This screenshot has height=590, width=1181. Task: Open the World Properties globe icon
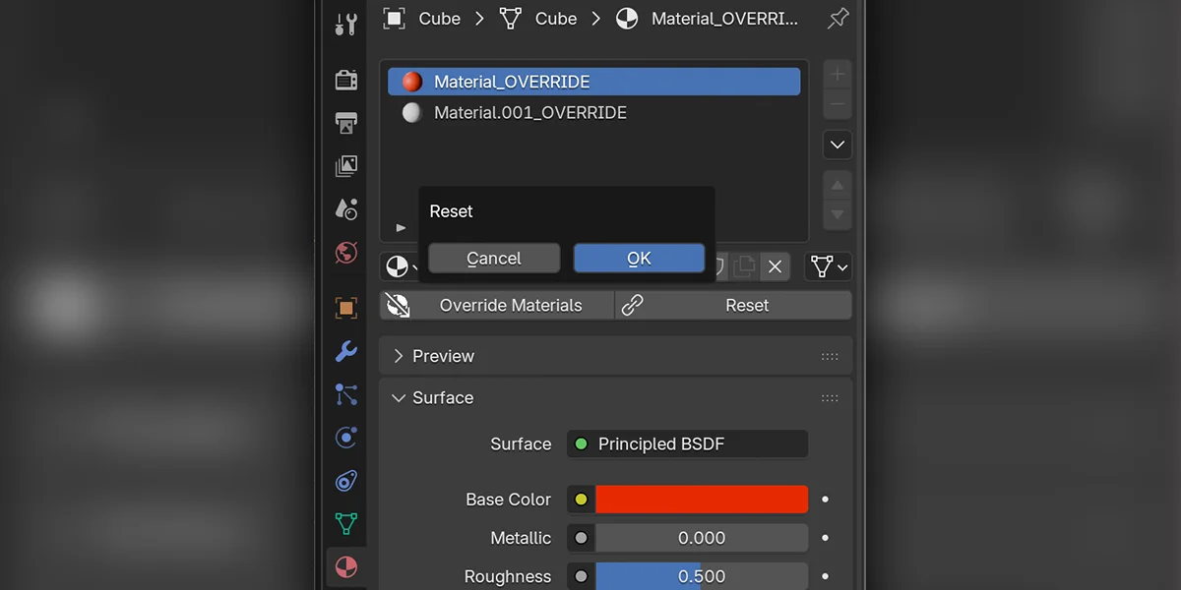coord(345,250)
